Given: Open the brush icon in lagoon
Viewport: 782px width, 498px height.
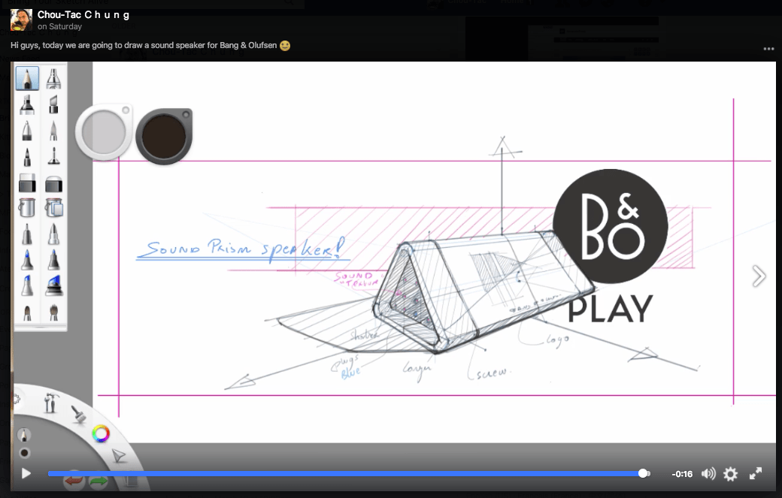Looking at the screenshot, I should coord(78,414).
